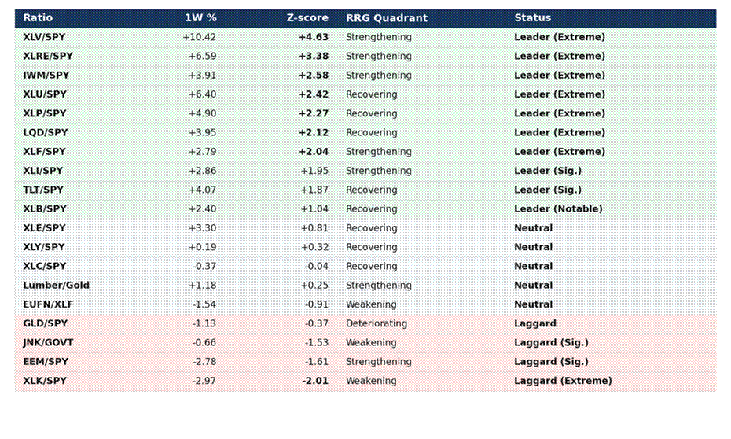This screenshot has width=731, height=439.
Task: Click the +4.90 weekly percent value
Action: 202,113
